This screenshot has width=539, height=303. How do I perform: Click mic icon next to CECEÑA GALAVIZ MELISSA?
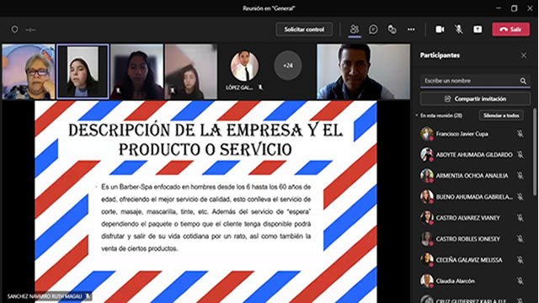(x=520, y=260)
